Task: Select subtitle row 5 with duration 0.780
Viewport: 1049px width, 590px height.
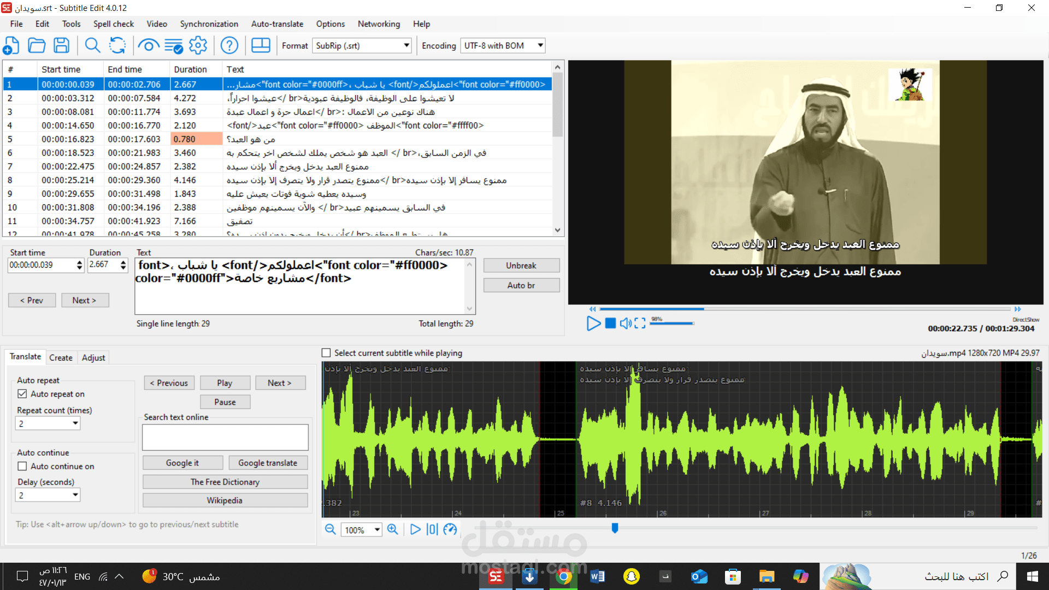Action: click(277, 139)
